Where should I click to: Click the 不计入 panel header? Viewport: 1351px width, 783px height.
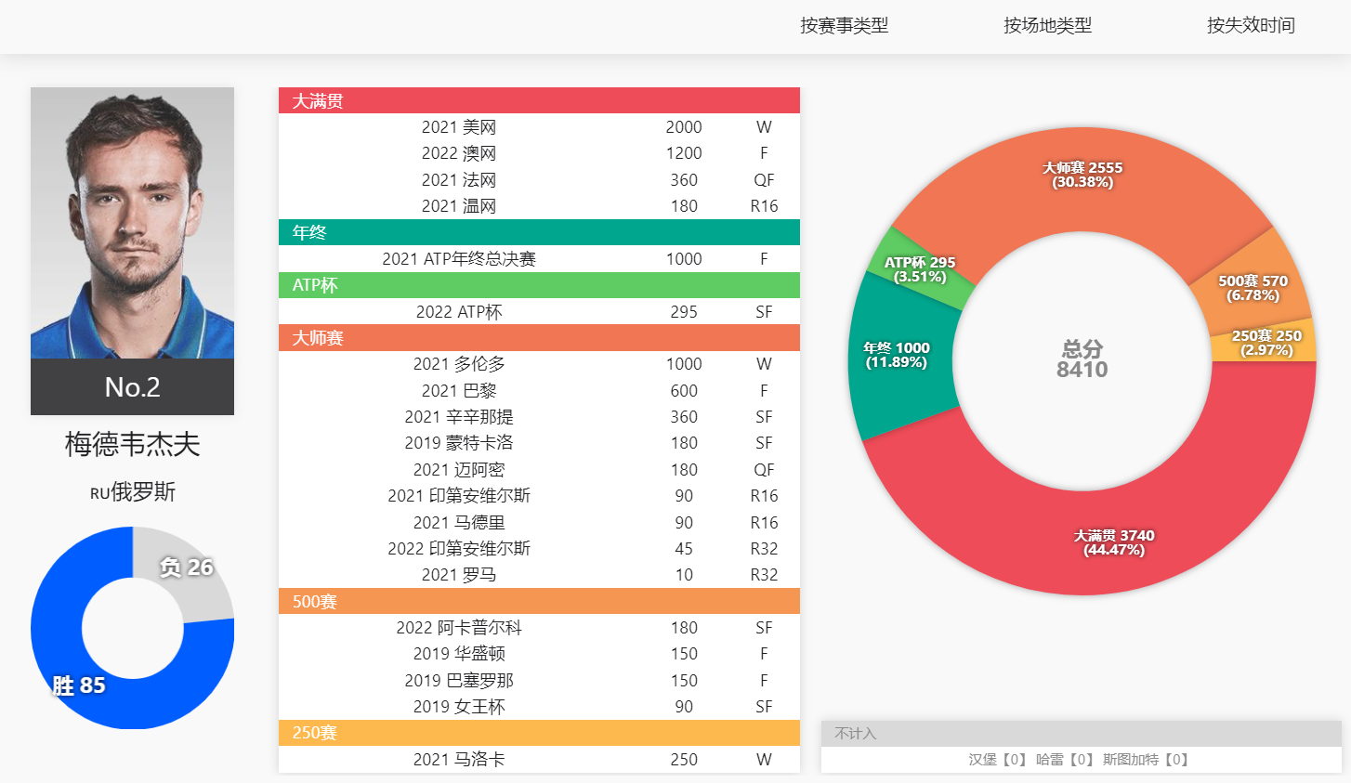pyautogui.click(x=1081, y=734)
